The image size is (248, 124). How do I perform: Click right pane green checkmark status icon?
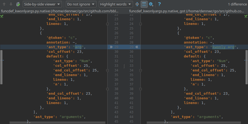(246, 16)
